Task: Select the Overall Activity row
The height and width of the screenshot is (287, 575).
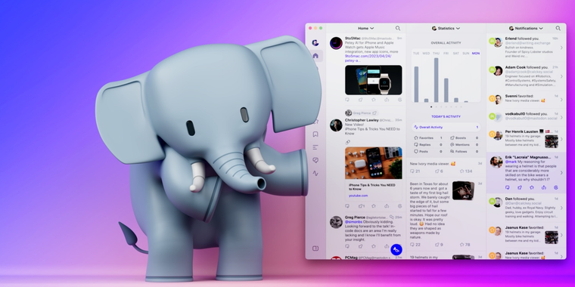Action: click(446, 128)
